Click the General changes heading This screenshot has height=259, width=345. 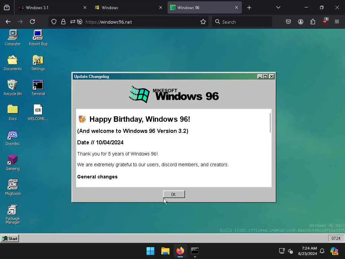tap(97, 177)
